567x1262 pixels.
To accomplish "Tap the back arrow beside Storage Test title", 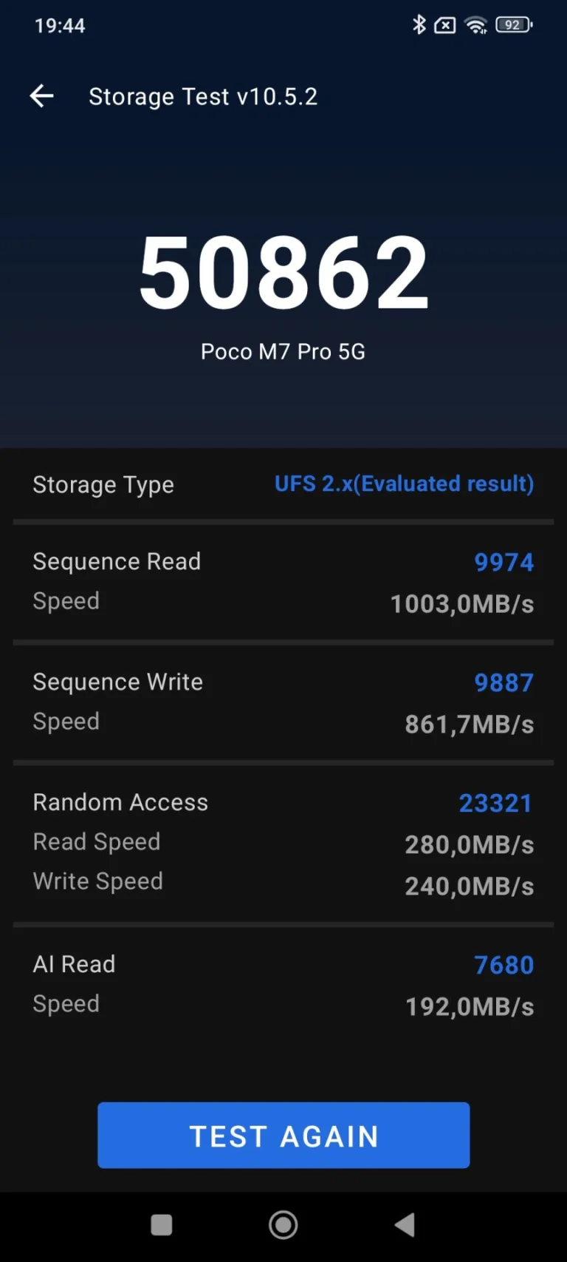I will tap(41, 96).
